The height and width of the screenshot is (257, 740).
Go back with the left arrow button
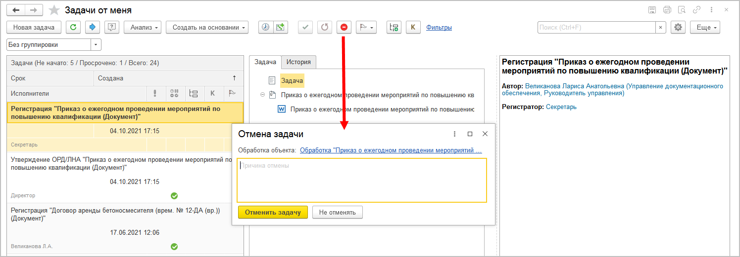pos(16,10)
